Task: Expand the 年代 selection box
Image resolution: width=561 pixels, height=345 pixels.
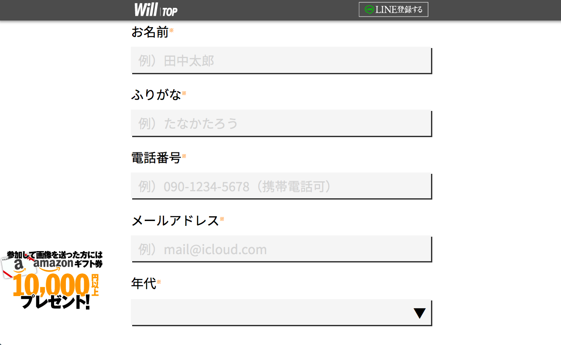Action: [281, 312]
